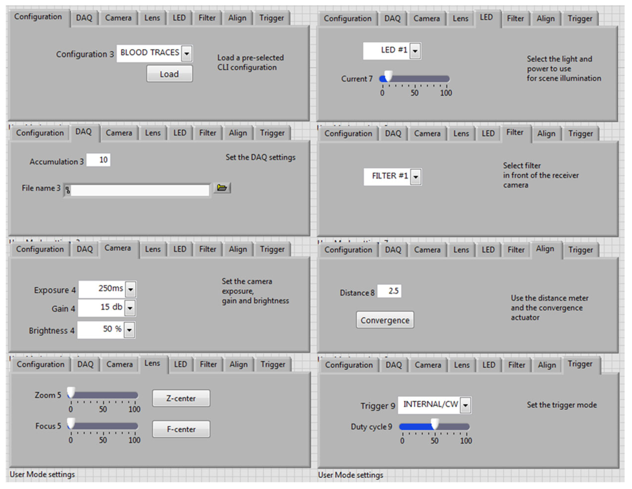Click the folder browse icon beside File name
This screenshot has height=489, width=632.
(x=222, y=188)
